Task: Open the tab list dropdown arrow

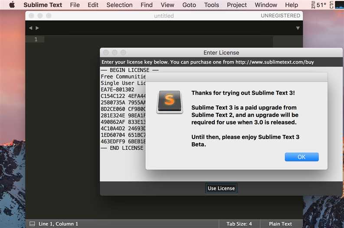Action: (x=298, y=28)
